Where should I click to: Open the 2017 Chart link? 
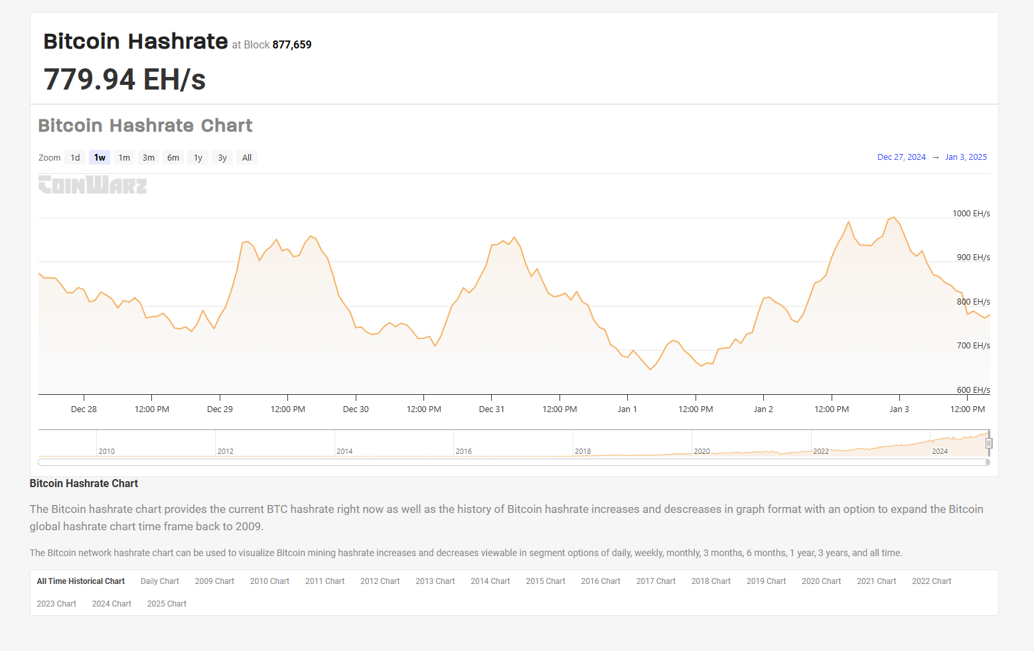[656, 581]
